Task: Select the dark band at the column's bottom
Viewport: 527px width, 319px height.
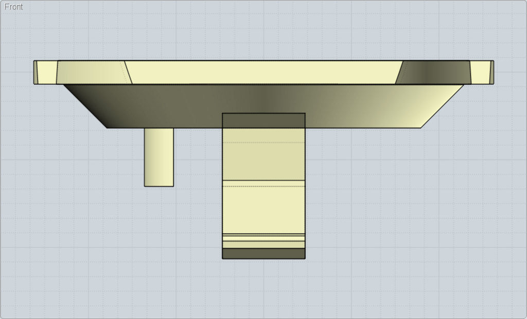Action: click(x=264, y=254)
